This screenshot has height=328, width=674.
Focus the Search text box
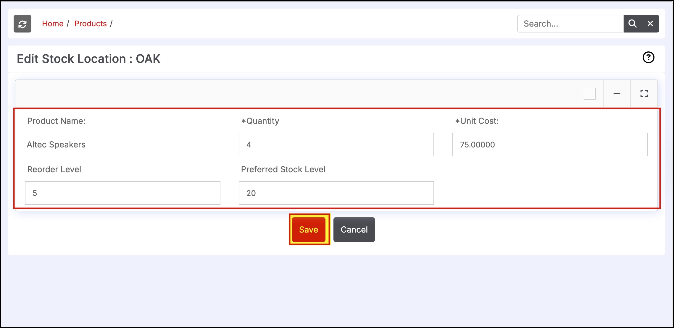point(570,24)
